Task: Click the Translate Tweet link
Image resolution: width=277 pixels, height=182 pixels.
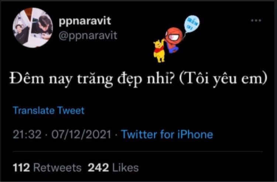Action: [48, 110]
